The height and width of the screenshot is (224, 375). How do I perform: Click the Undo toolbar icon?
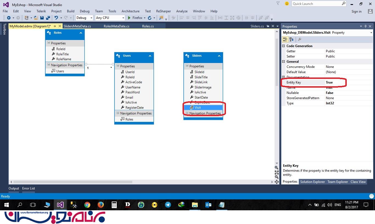click(56, 18)
